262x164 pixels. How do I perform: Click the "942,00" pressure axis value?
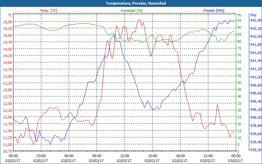pos(256,36)
